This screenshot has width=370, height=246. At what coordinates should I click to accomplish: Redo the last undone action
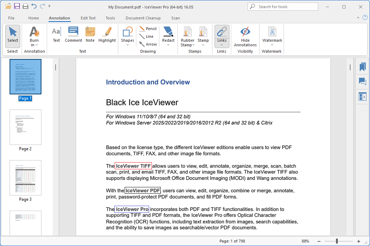[42, 6]
